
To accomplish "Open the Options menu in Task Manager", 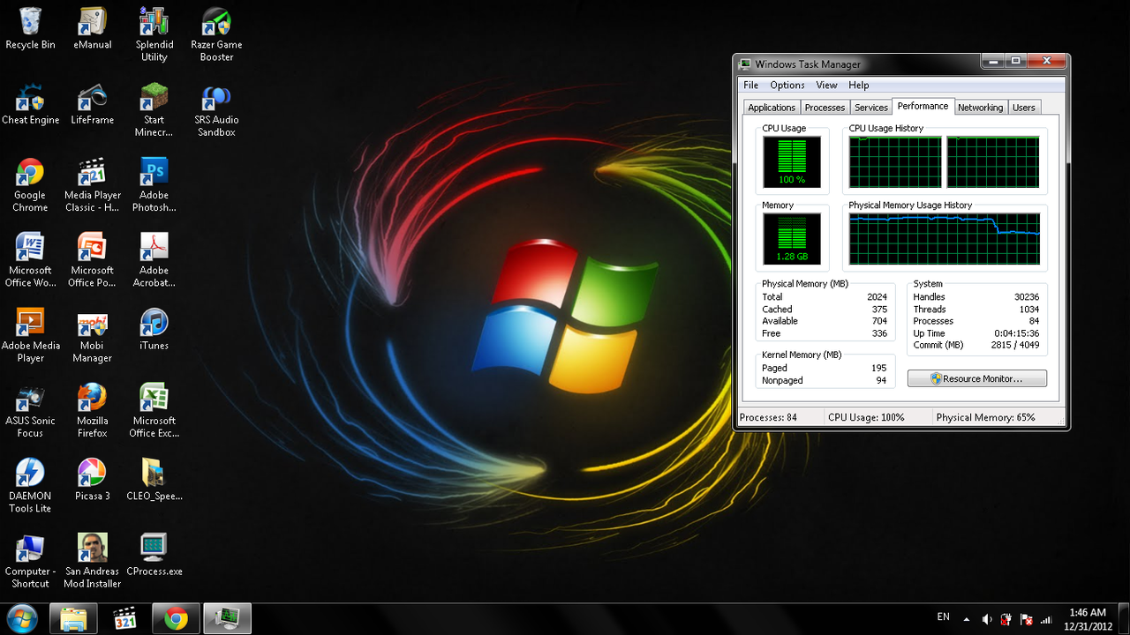I will (787, 85).
